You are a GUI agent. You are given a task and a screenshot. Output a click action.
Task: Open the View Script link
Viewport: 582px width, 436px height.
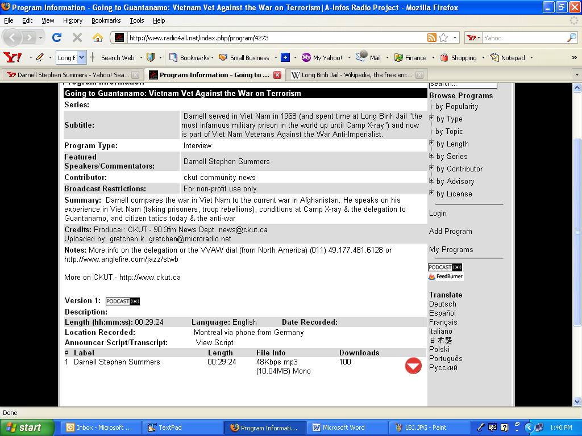tap(214, 342)
